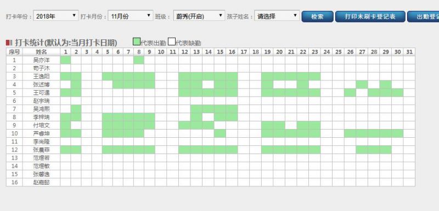Click the 出勤登记 button
This screenshot has height=211, width=439.
[423, 17]
